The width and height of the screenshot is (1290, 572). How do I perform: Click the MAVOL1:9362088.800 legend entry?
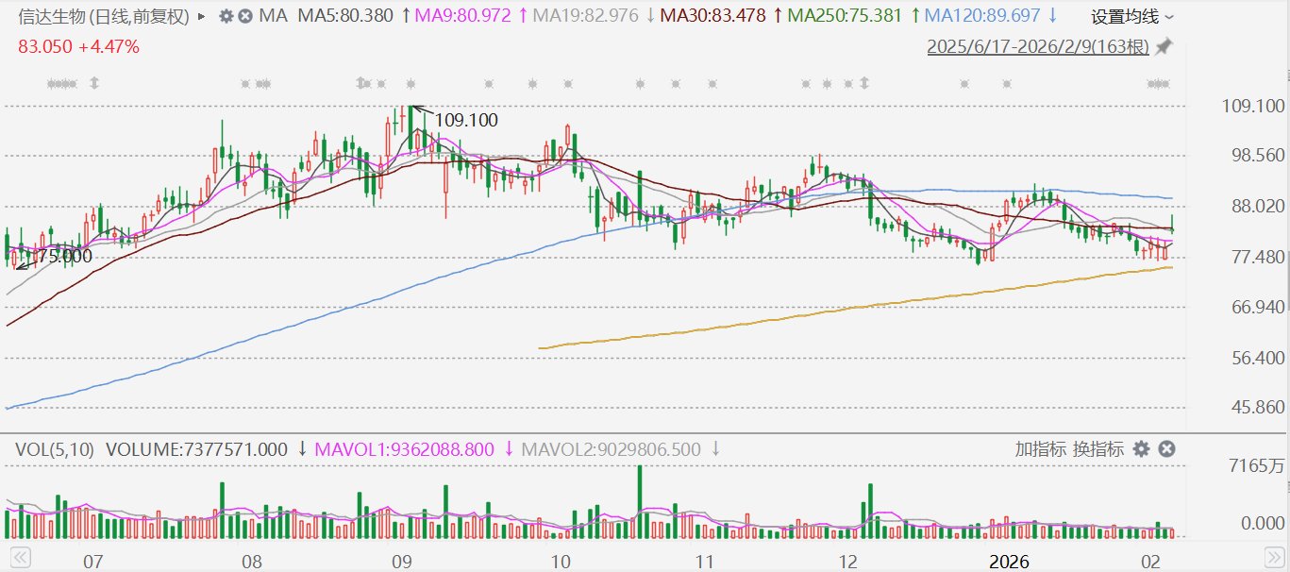point(407,449)
